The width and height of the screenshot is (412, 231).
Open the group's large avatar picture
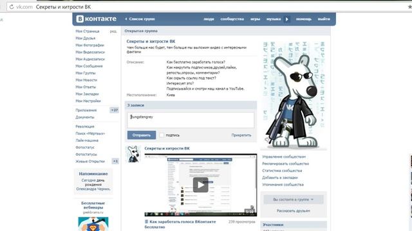(x=294, y=95)
